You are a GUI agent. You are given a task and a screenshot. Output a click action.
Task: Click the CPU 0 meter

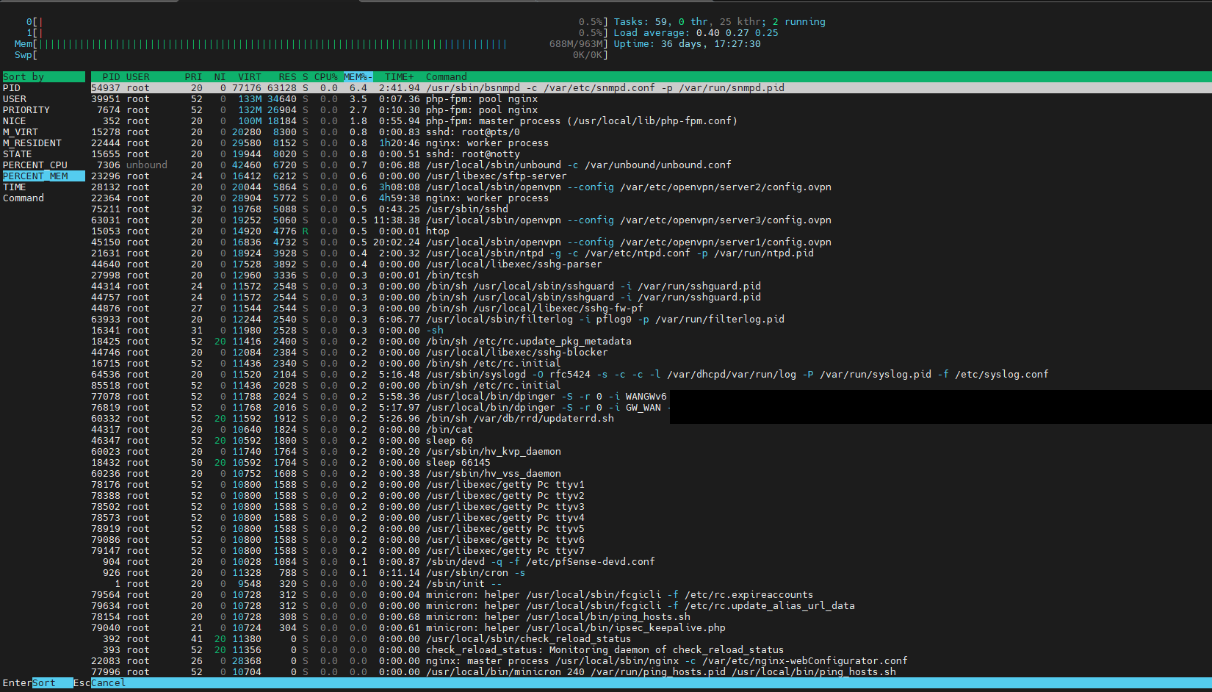click(x=317, y=22)
